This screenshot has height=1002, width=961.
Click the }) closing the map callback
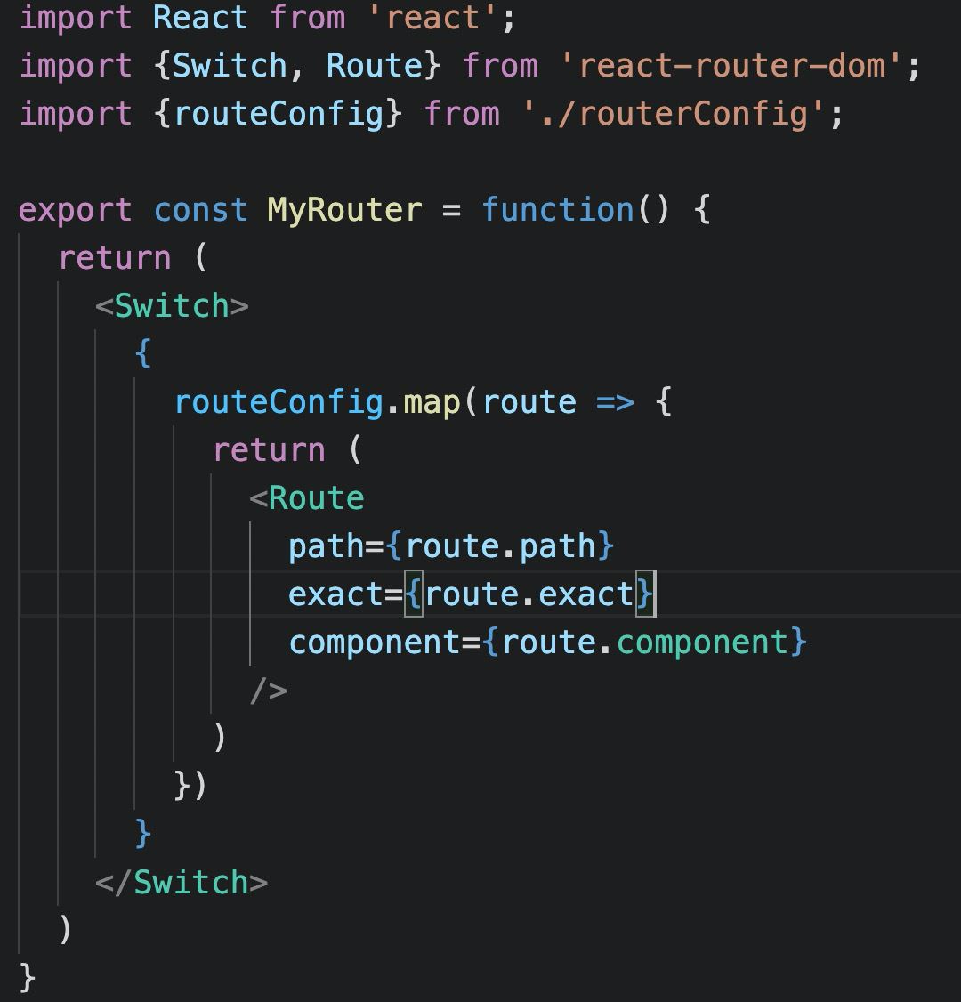190,787
